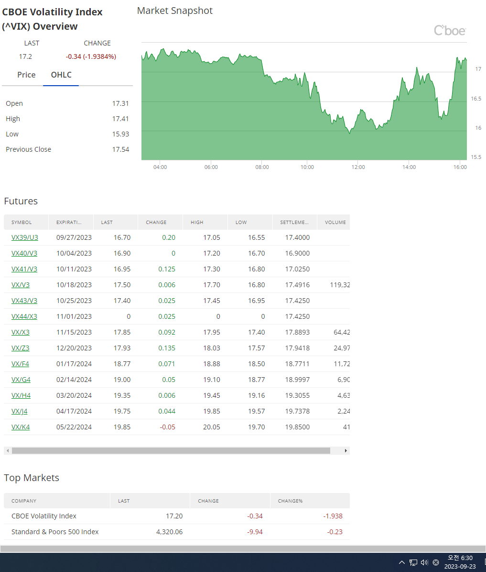Switch to the Price tab
This screenshot has height=572, width=486.
tap(26, 75)
